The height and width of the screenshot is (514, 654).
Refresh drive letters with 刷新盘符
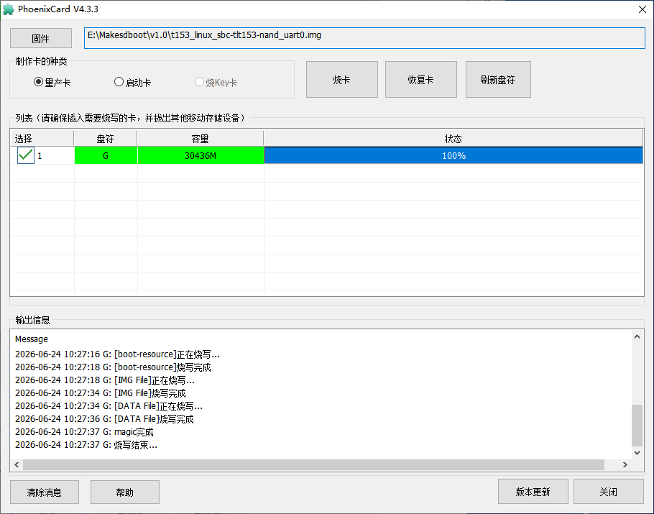[498, 80]
